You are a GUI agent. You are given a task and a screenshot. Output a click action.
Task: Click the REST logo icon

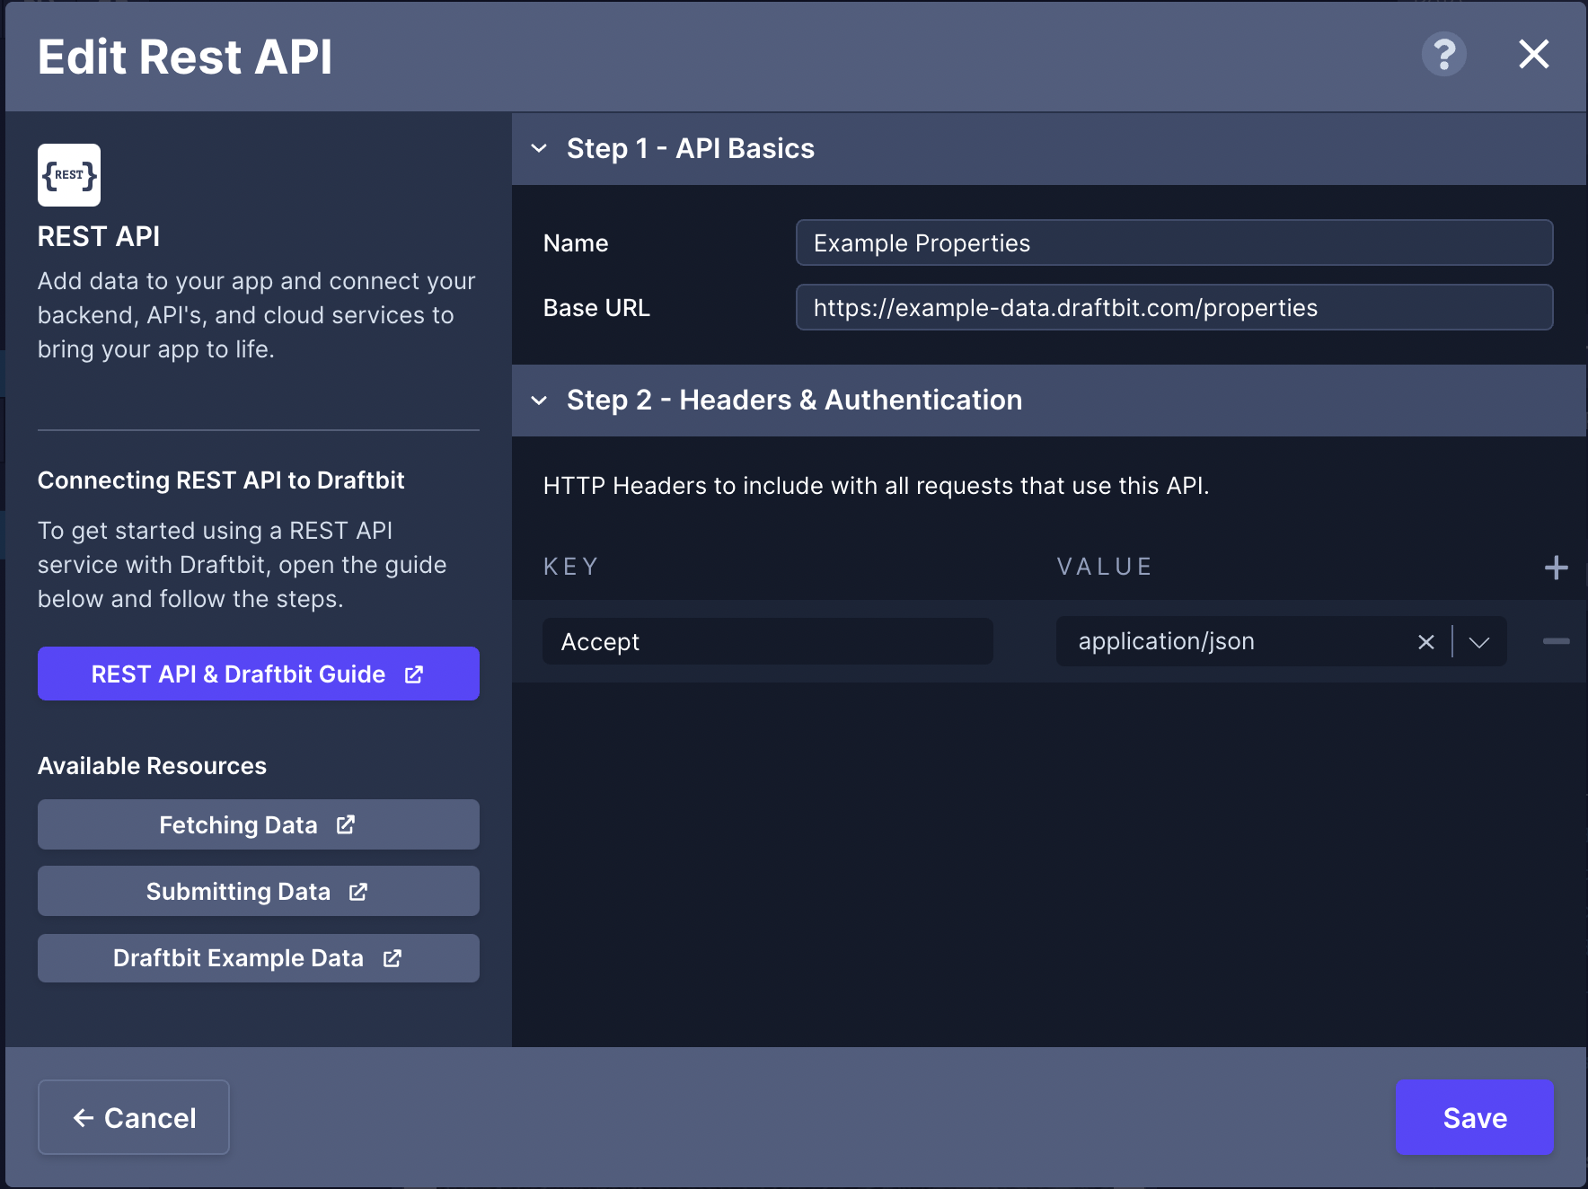(x=69, y=175)
